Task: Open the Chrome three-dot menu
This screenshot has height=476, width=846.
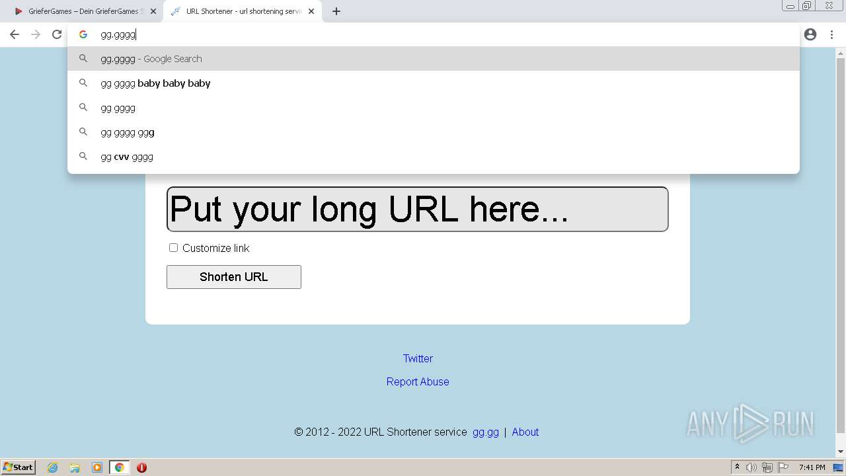Action: point(831,34)
